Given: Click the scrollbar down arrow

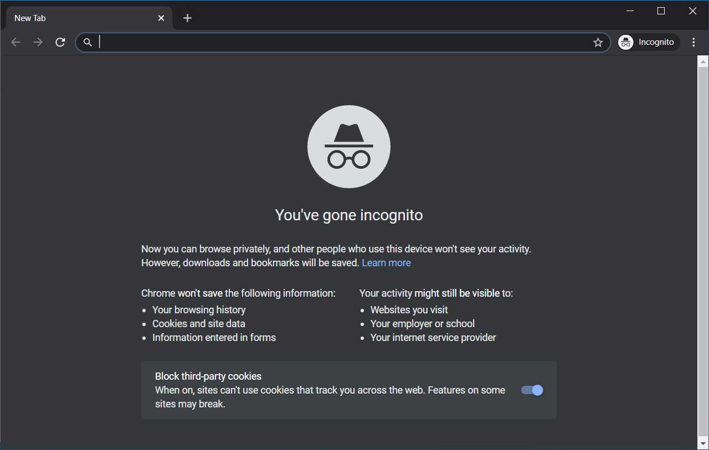Looking at the screenshot, I should [x=702, y=443].
